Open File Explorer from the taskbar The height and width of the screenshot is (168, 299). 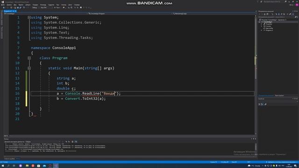(27, 166)
